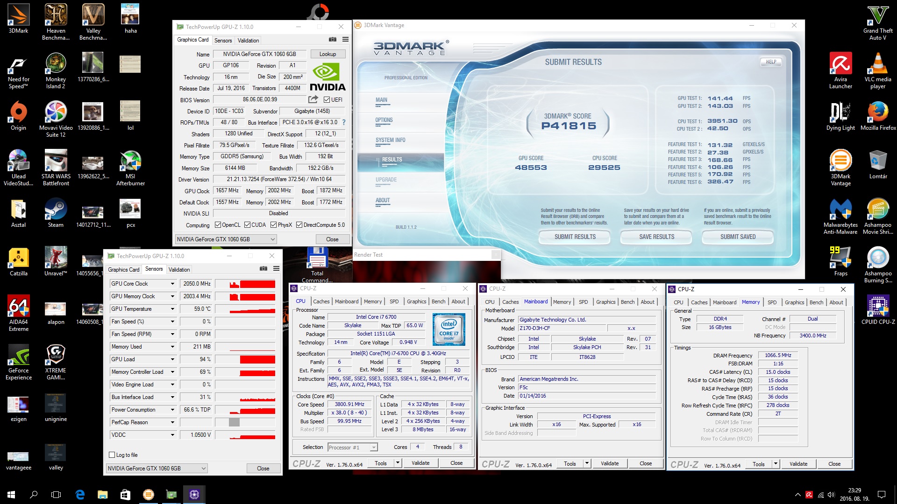Launch XTREME GAMING engine icon
Screen dimensions: 897x504
click(x=56, y=362)
